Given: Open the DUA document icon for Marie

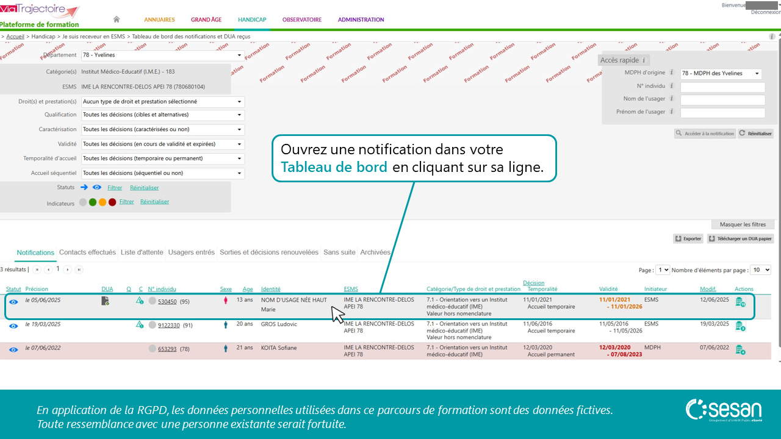Looking at the screenshot, I should coord(106,301).
